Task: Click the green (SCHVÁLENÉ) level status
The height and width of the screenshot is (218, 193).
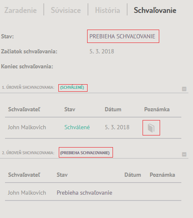Action: click(x=72, y=88)
